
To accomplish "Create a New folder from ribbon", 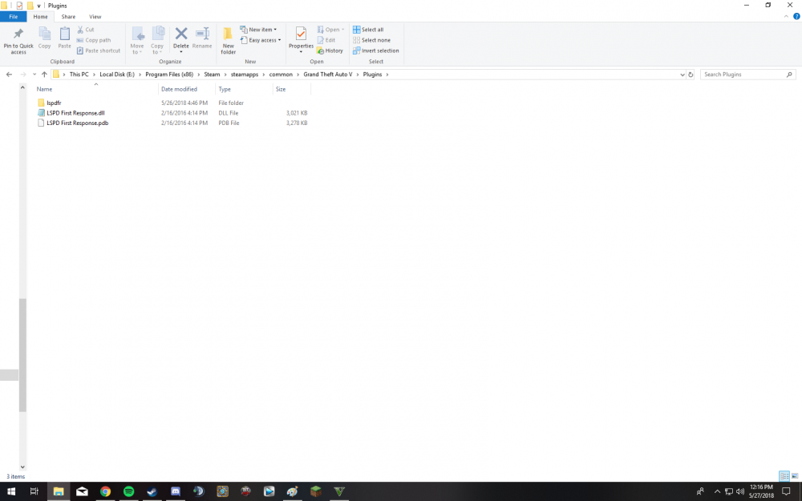I will [228, 40].
